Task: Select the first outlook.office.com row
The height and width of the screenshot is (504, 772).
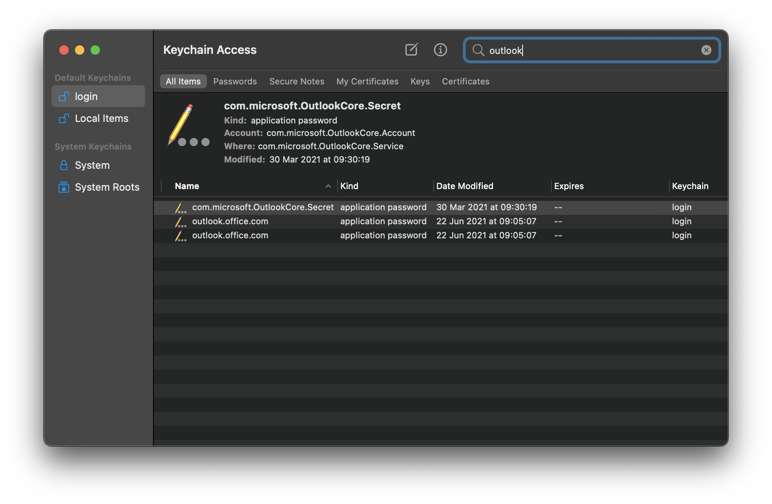Action: point(441,221)
